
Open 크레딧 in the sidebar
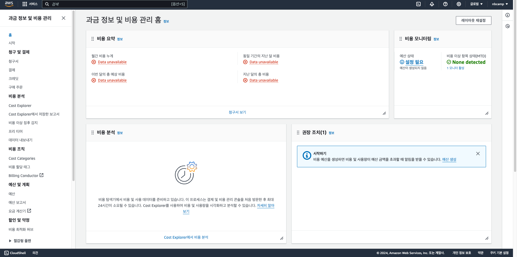[13, 79]
